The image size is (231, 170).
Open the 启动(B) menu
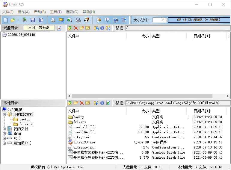point(40,12)
